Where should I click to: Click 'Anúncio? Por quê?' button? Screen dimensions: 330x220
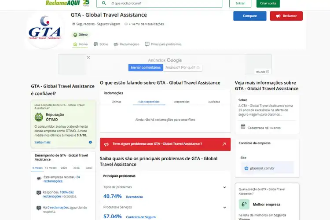pyautogui.click(x=183, y=68)
